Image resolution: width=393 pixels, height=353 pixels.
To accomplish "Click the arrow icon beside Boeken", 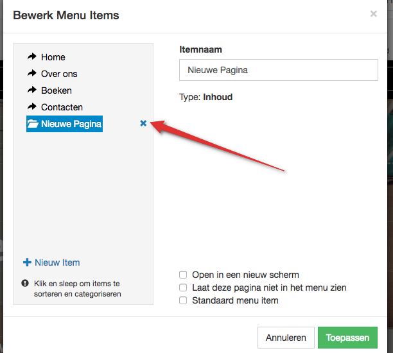I will pos(32,90).
